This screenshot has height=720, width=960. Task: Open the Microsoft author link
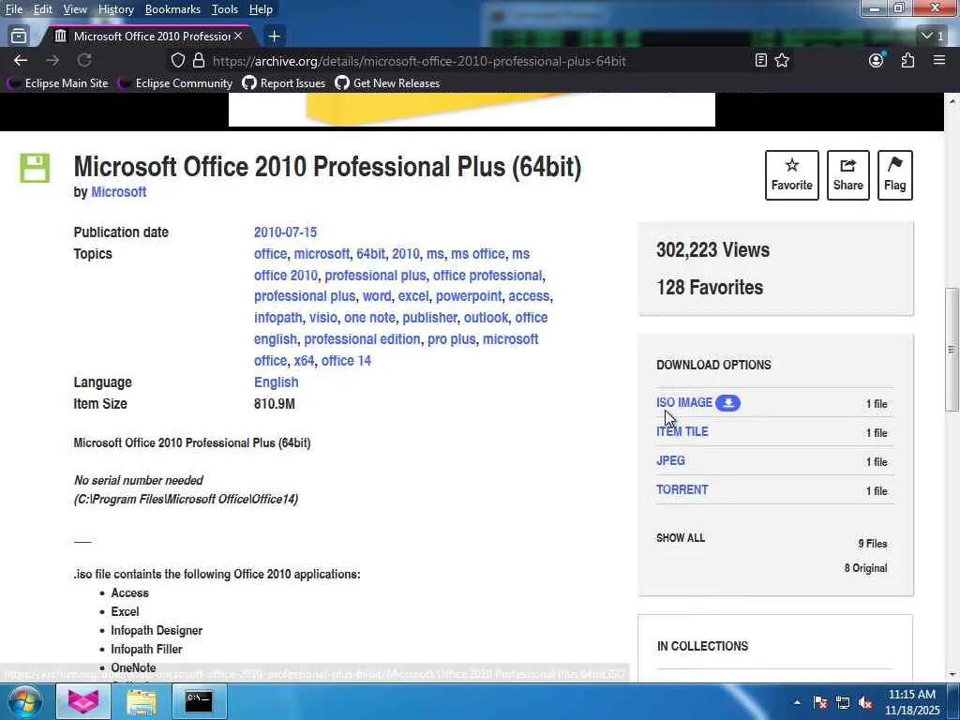[x=119, y=191]
